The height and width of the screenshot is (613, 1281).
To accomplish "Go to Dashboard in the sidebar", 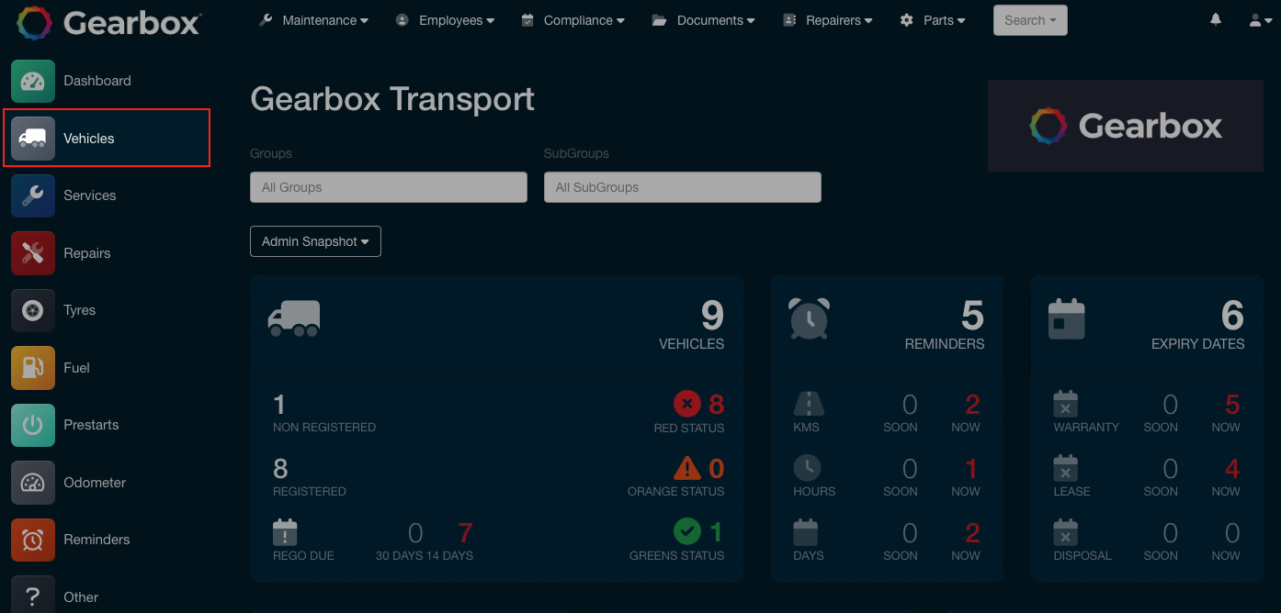I will coord(97,81).
